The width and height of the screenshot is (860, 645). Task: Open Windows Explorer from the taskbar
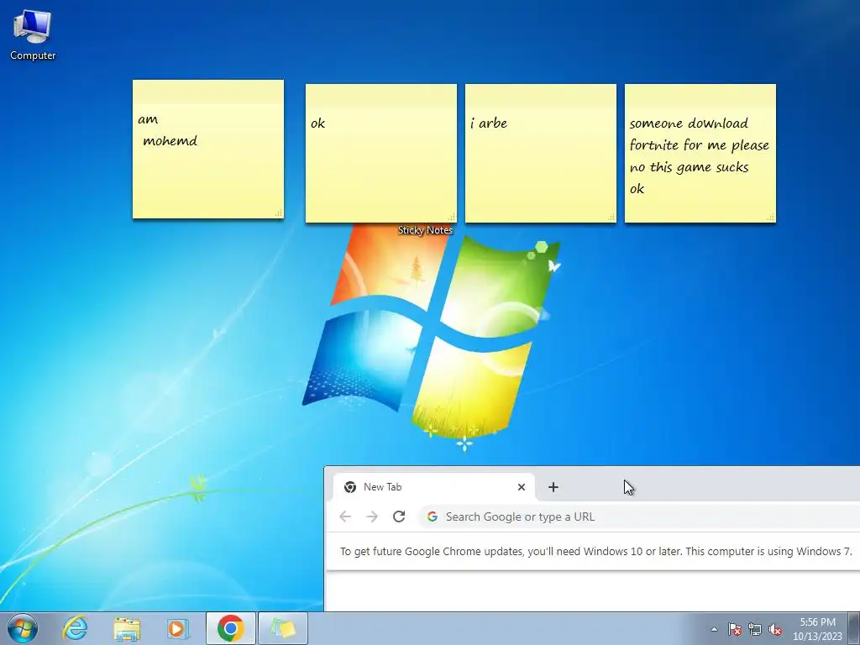pyautogui.click(x=126, y=628)
